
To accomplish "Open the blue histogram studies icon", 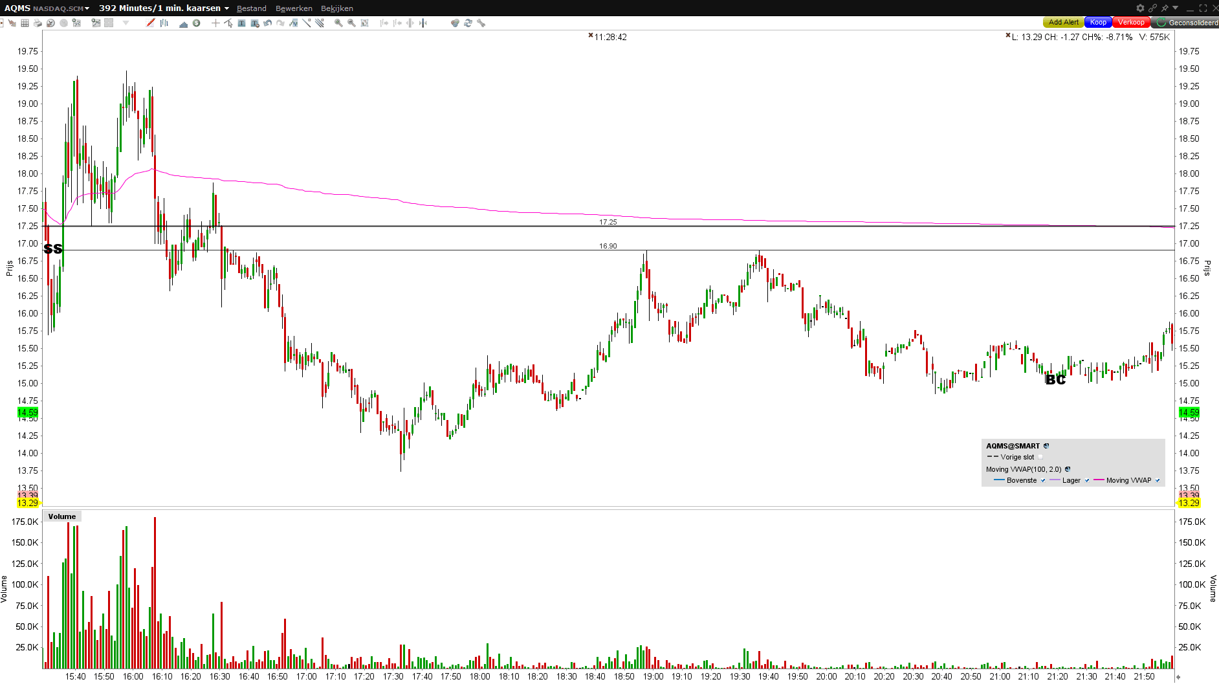I will [x=184, y=23].
